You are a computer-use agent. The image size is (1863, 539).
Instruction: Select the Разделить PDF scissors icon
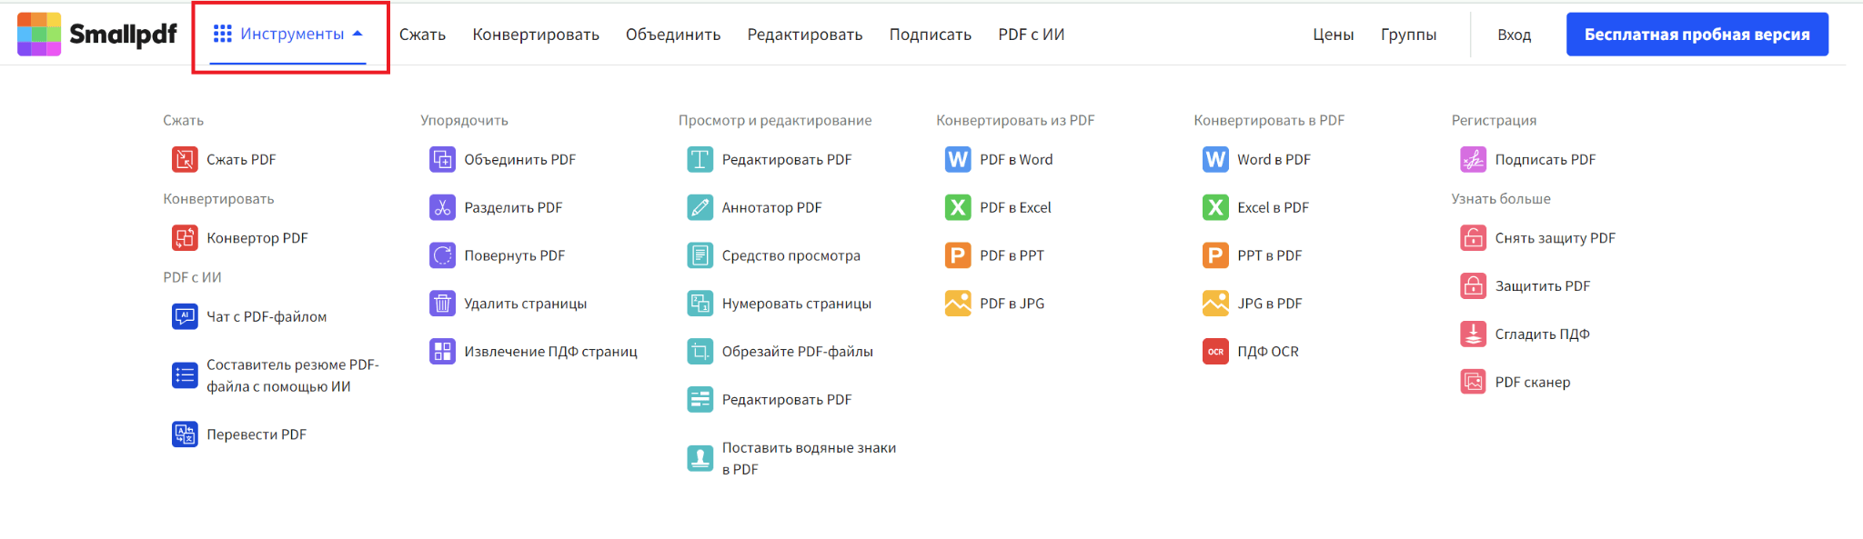442,206
